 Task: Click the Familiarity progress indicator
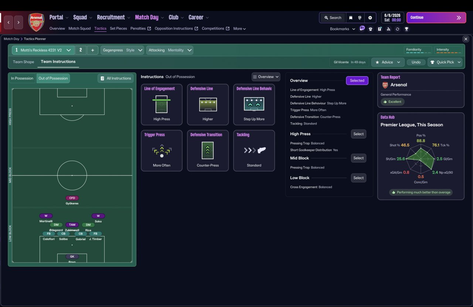point(418,50)
